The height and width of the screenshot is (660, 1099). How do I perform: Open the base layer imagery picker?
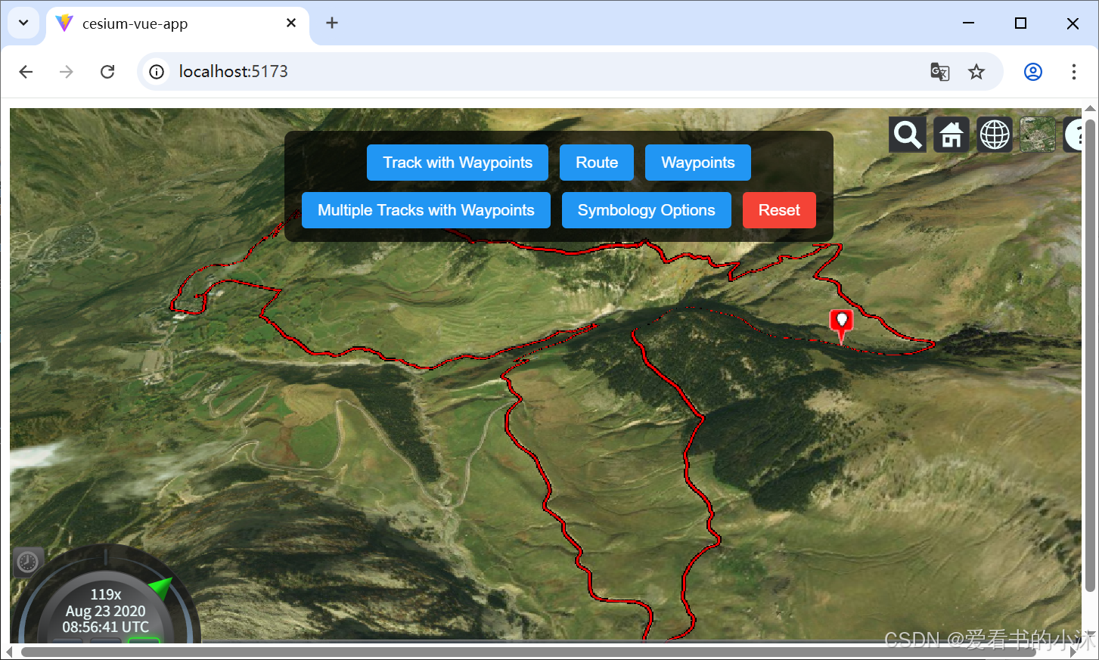(x=1038, y=135)
